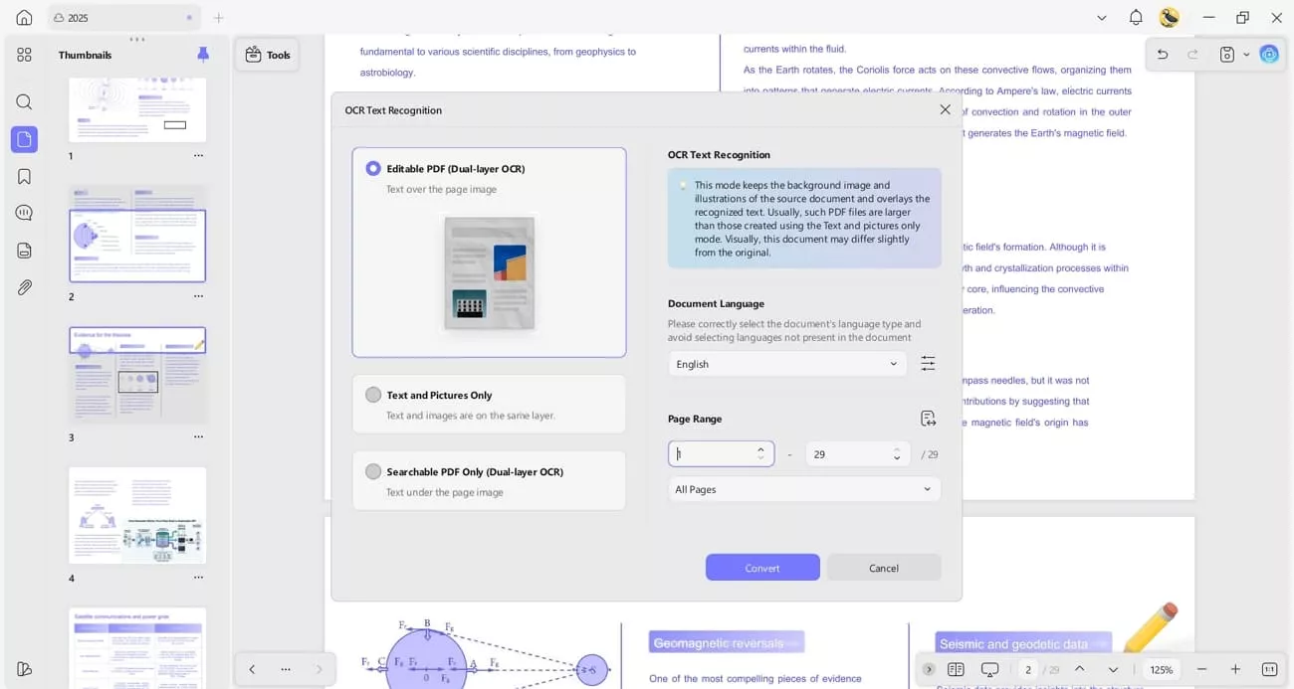
Task: Select Editable PDF (Dual-layer OCR) option
Action: pyautogui.click(x=489, y=253)
